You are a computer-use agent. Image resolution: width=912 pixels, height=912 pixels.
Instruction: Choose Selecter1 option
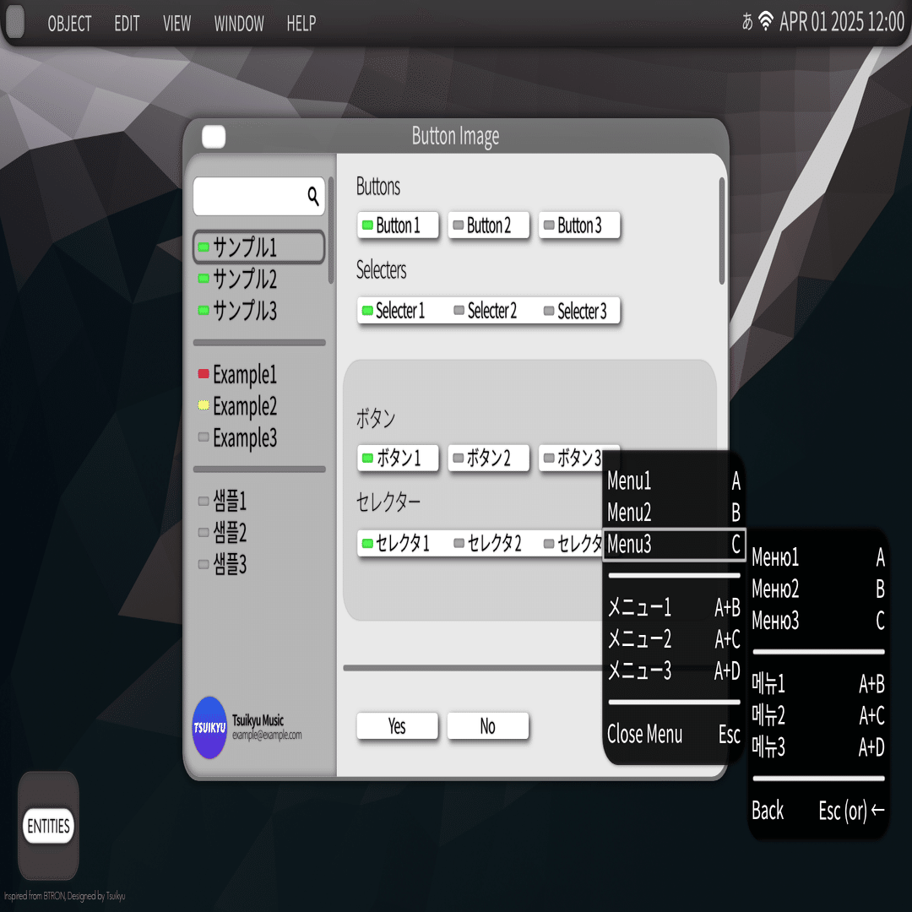click(400, 311)
